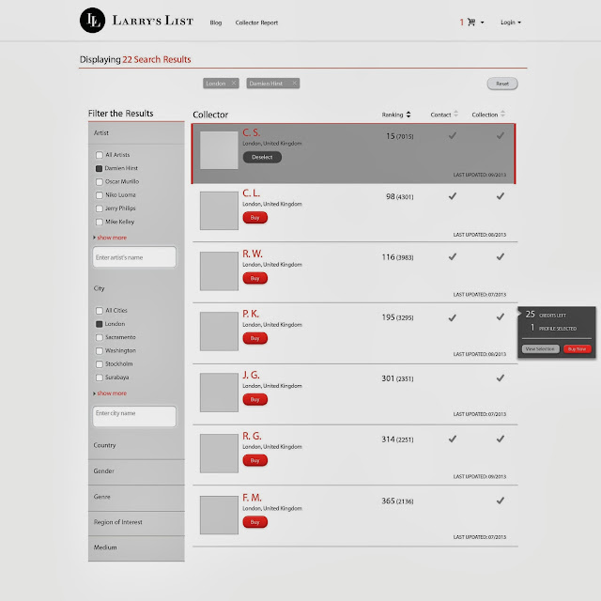This screenshot has width=601, height=601.
Task: Buy the C. L. profile
Action: pos(254,218)
